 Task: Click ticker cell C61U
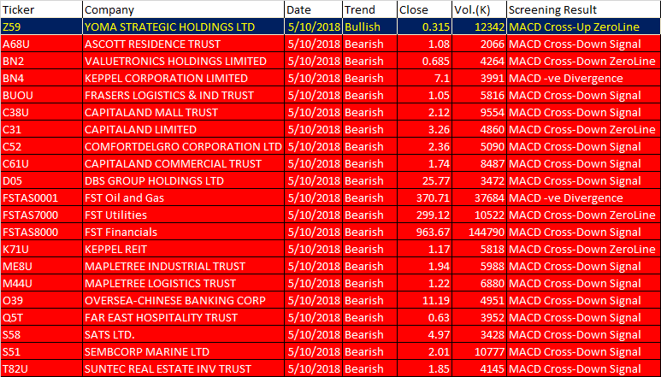pos(41,163)
